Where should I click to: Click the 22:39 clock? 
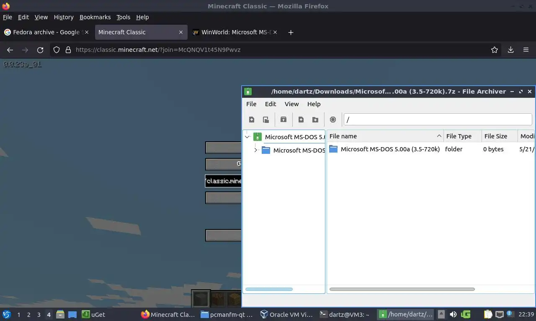click(x=526, y=314)
